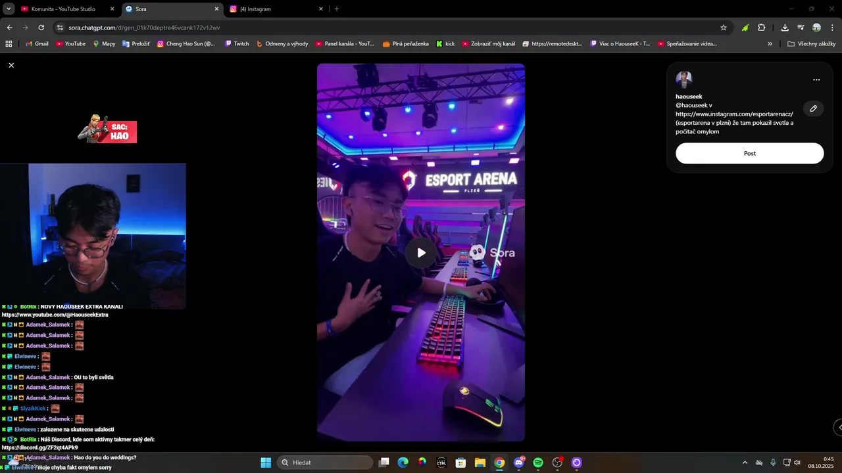Open Cheng Hao Sun Instagram bookmark
This screenshot has height=473, width=842.
tap(186, 44)
